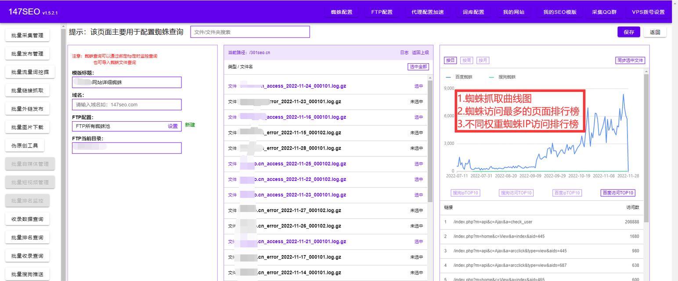Show the 百度访问TOP10 ranking

click(x=618, y=193)
